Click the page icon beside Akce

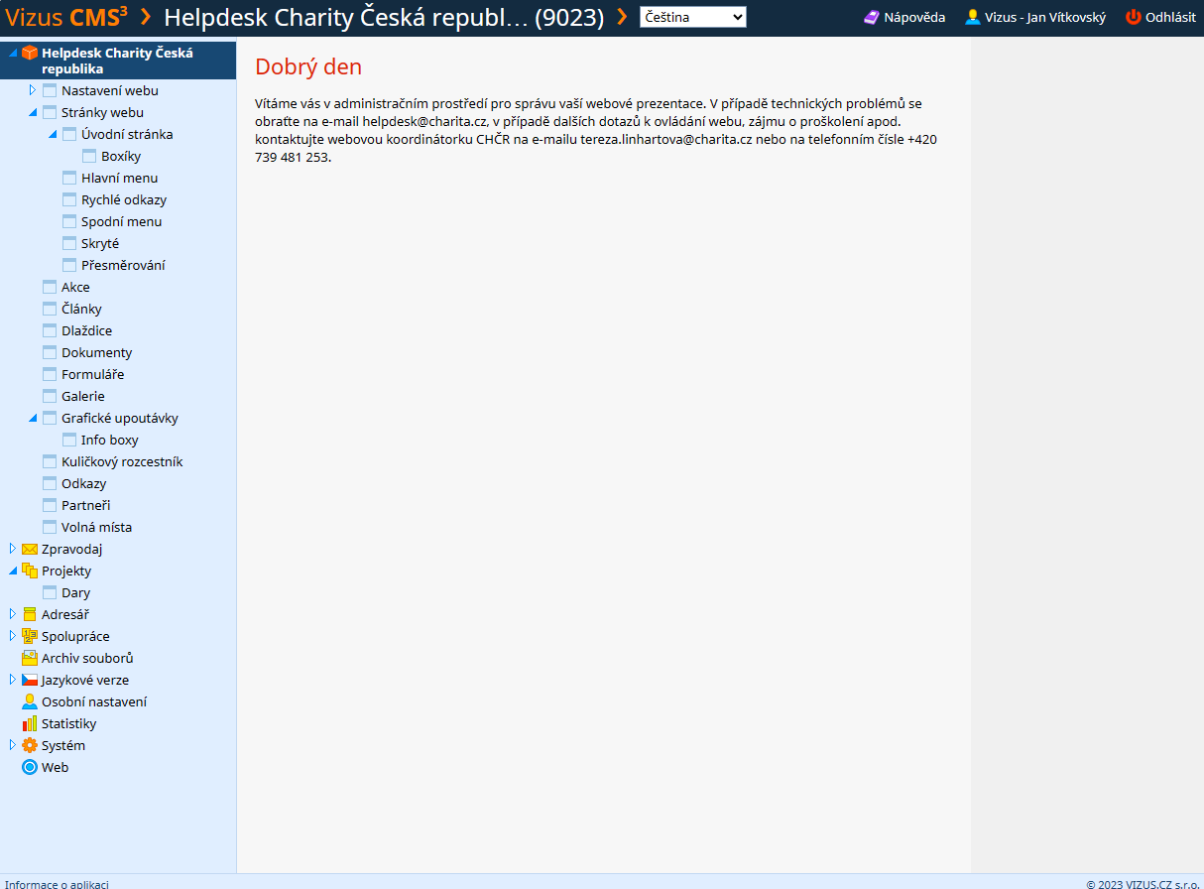coord(50,287)
